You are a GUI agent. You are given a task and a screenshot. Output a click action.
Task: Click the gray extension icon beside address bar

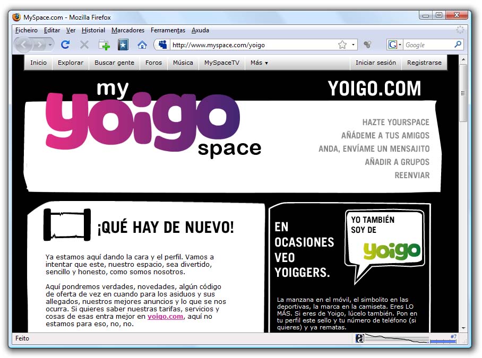(x=367, y=45)
